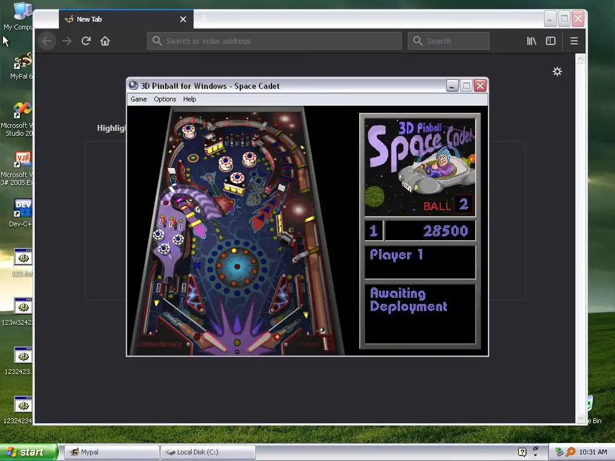This screenshot has height=461, width=615.
Task: Open new tab page settings gear
Action: pos(557,71)
